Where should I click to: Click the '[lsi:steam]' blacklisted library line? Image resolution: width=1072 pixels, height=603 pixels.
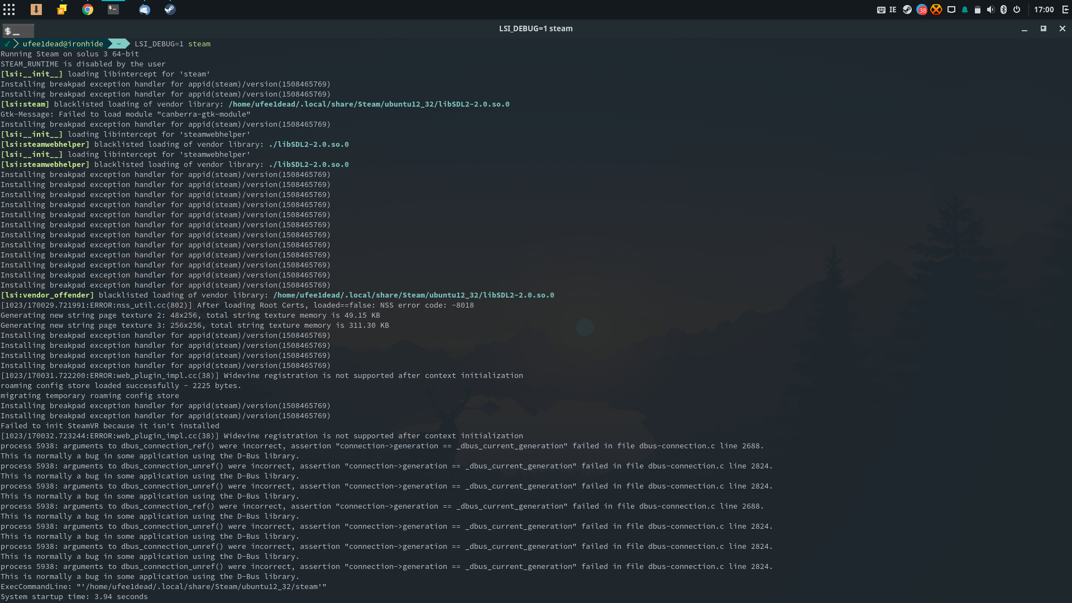pos(255,104)
